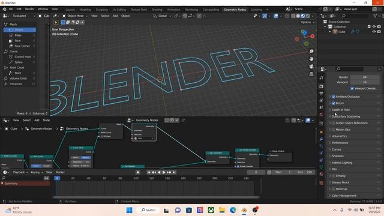Select Vertex domain in spreadsheet

click(20, 30)
